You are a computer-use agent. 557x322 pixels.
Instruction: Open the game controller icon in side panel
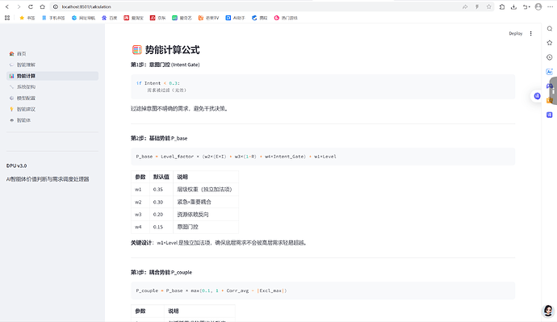click(x=549, y=86)
